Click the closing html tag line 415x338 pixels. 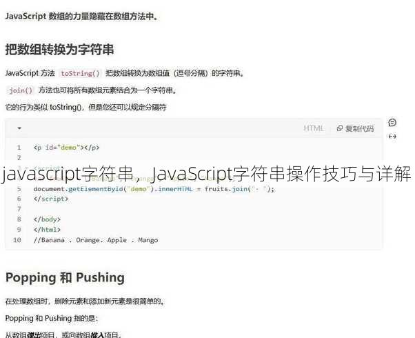[x=47, y=230]
